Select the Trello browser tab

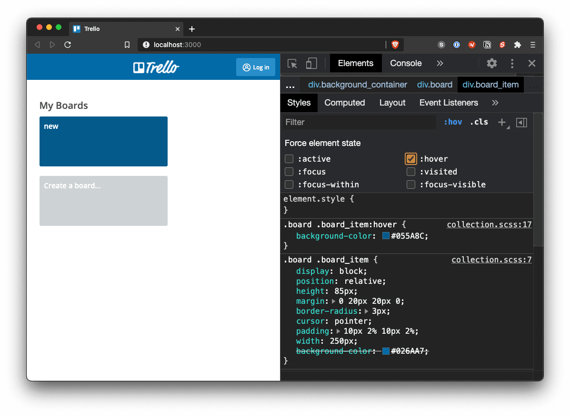click(x=125, y=29)
